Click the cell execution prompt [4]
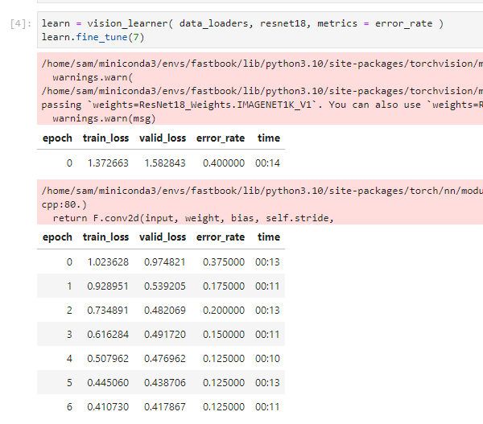The height and width of the screenshot is (424, 483). click(x=19, y=25)
